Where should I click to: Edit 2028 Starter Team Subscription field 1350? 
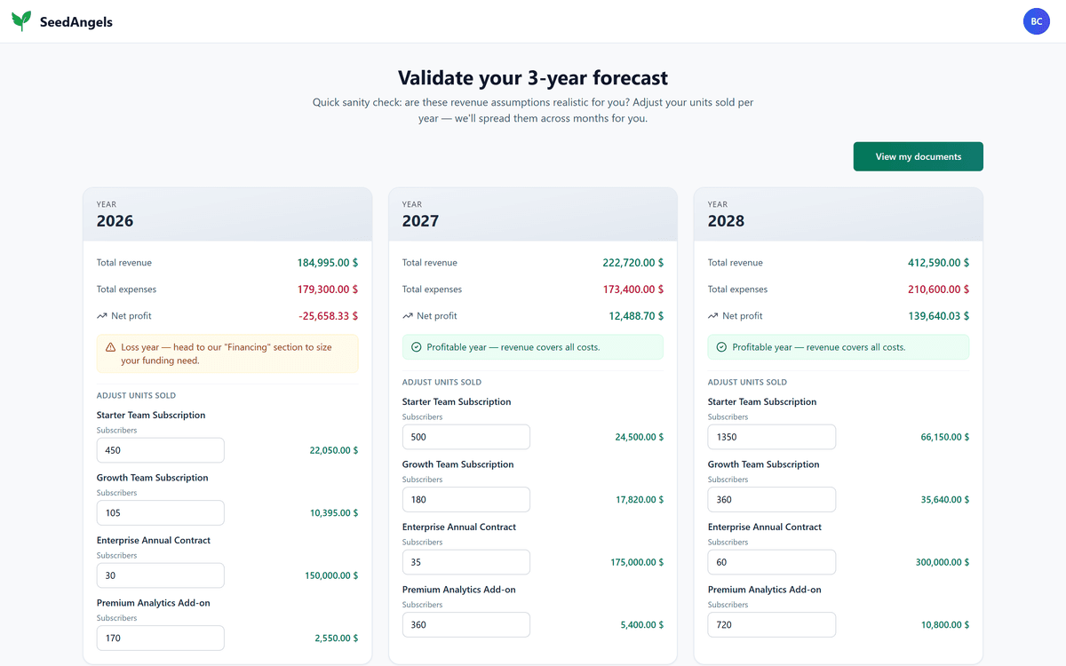click(772, 437)
